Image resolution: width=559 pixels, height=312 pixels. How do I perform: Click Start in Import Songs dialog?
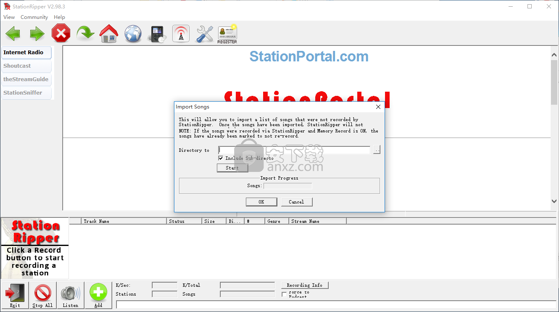click(232, 168)
